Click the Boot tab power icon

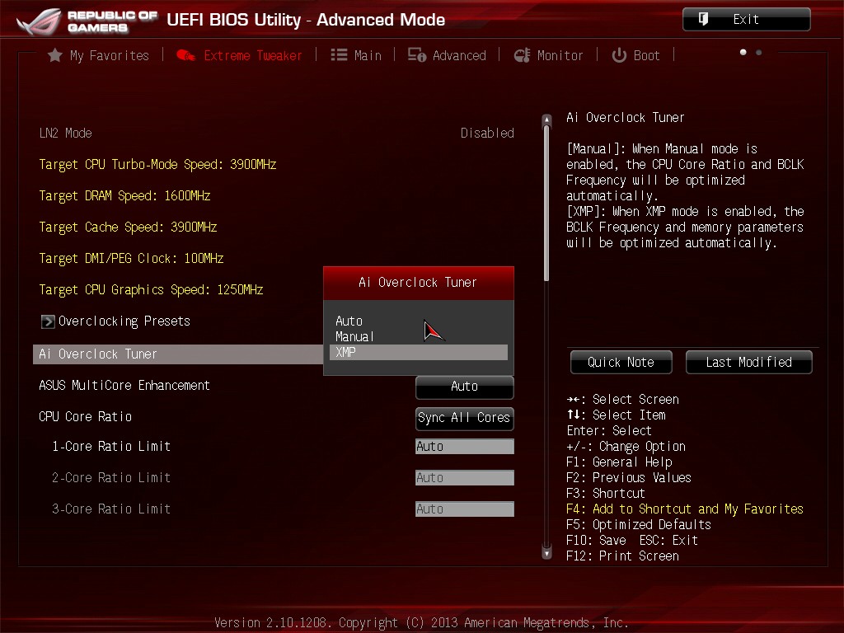[x=619, y=55]
